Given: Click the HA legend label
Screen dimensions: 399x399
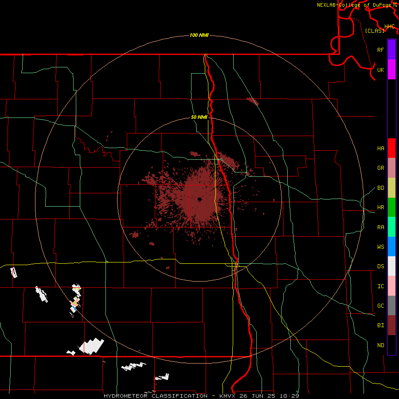Looking at the screenshot, I should point(380,148).
